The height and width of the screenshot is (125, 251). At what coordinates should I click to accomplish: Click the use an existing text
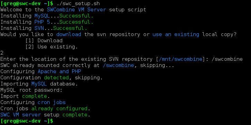(176, 34)
